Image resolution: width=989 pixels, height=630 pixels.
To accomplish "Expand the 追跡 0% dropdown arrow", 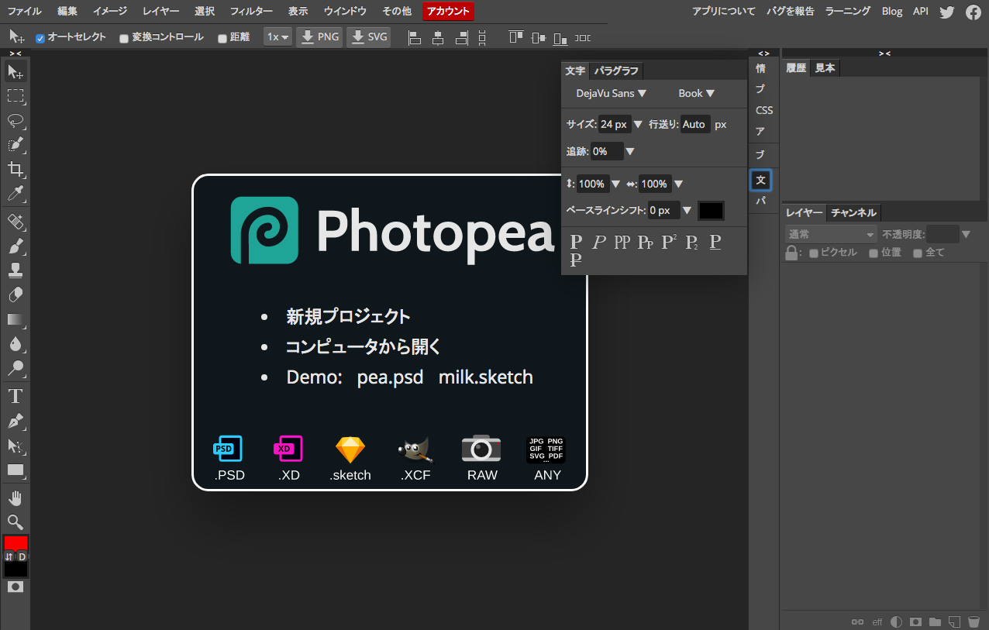I will pyautogui.click(x=630, y=152).
